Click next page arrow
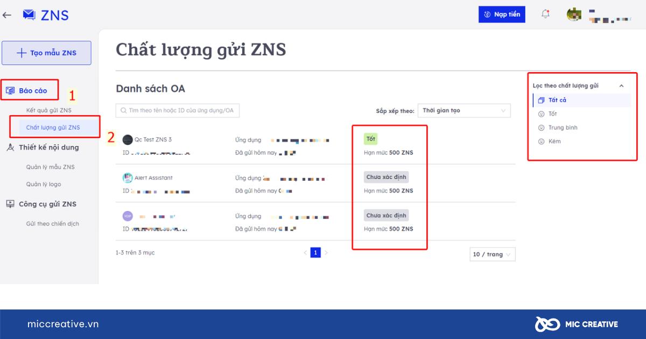 326,252
